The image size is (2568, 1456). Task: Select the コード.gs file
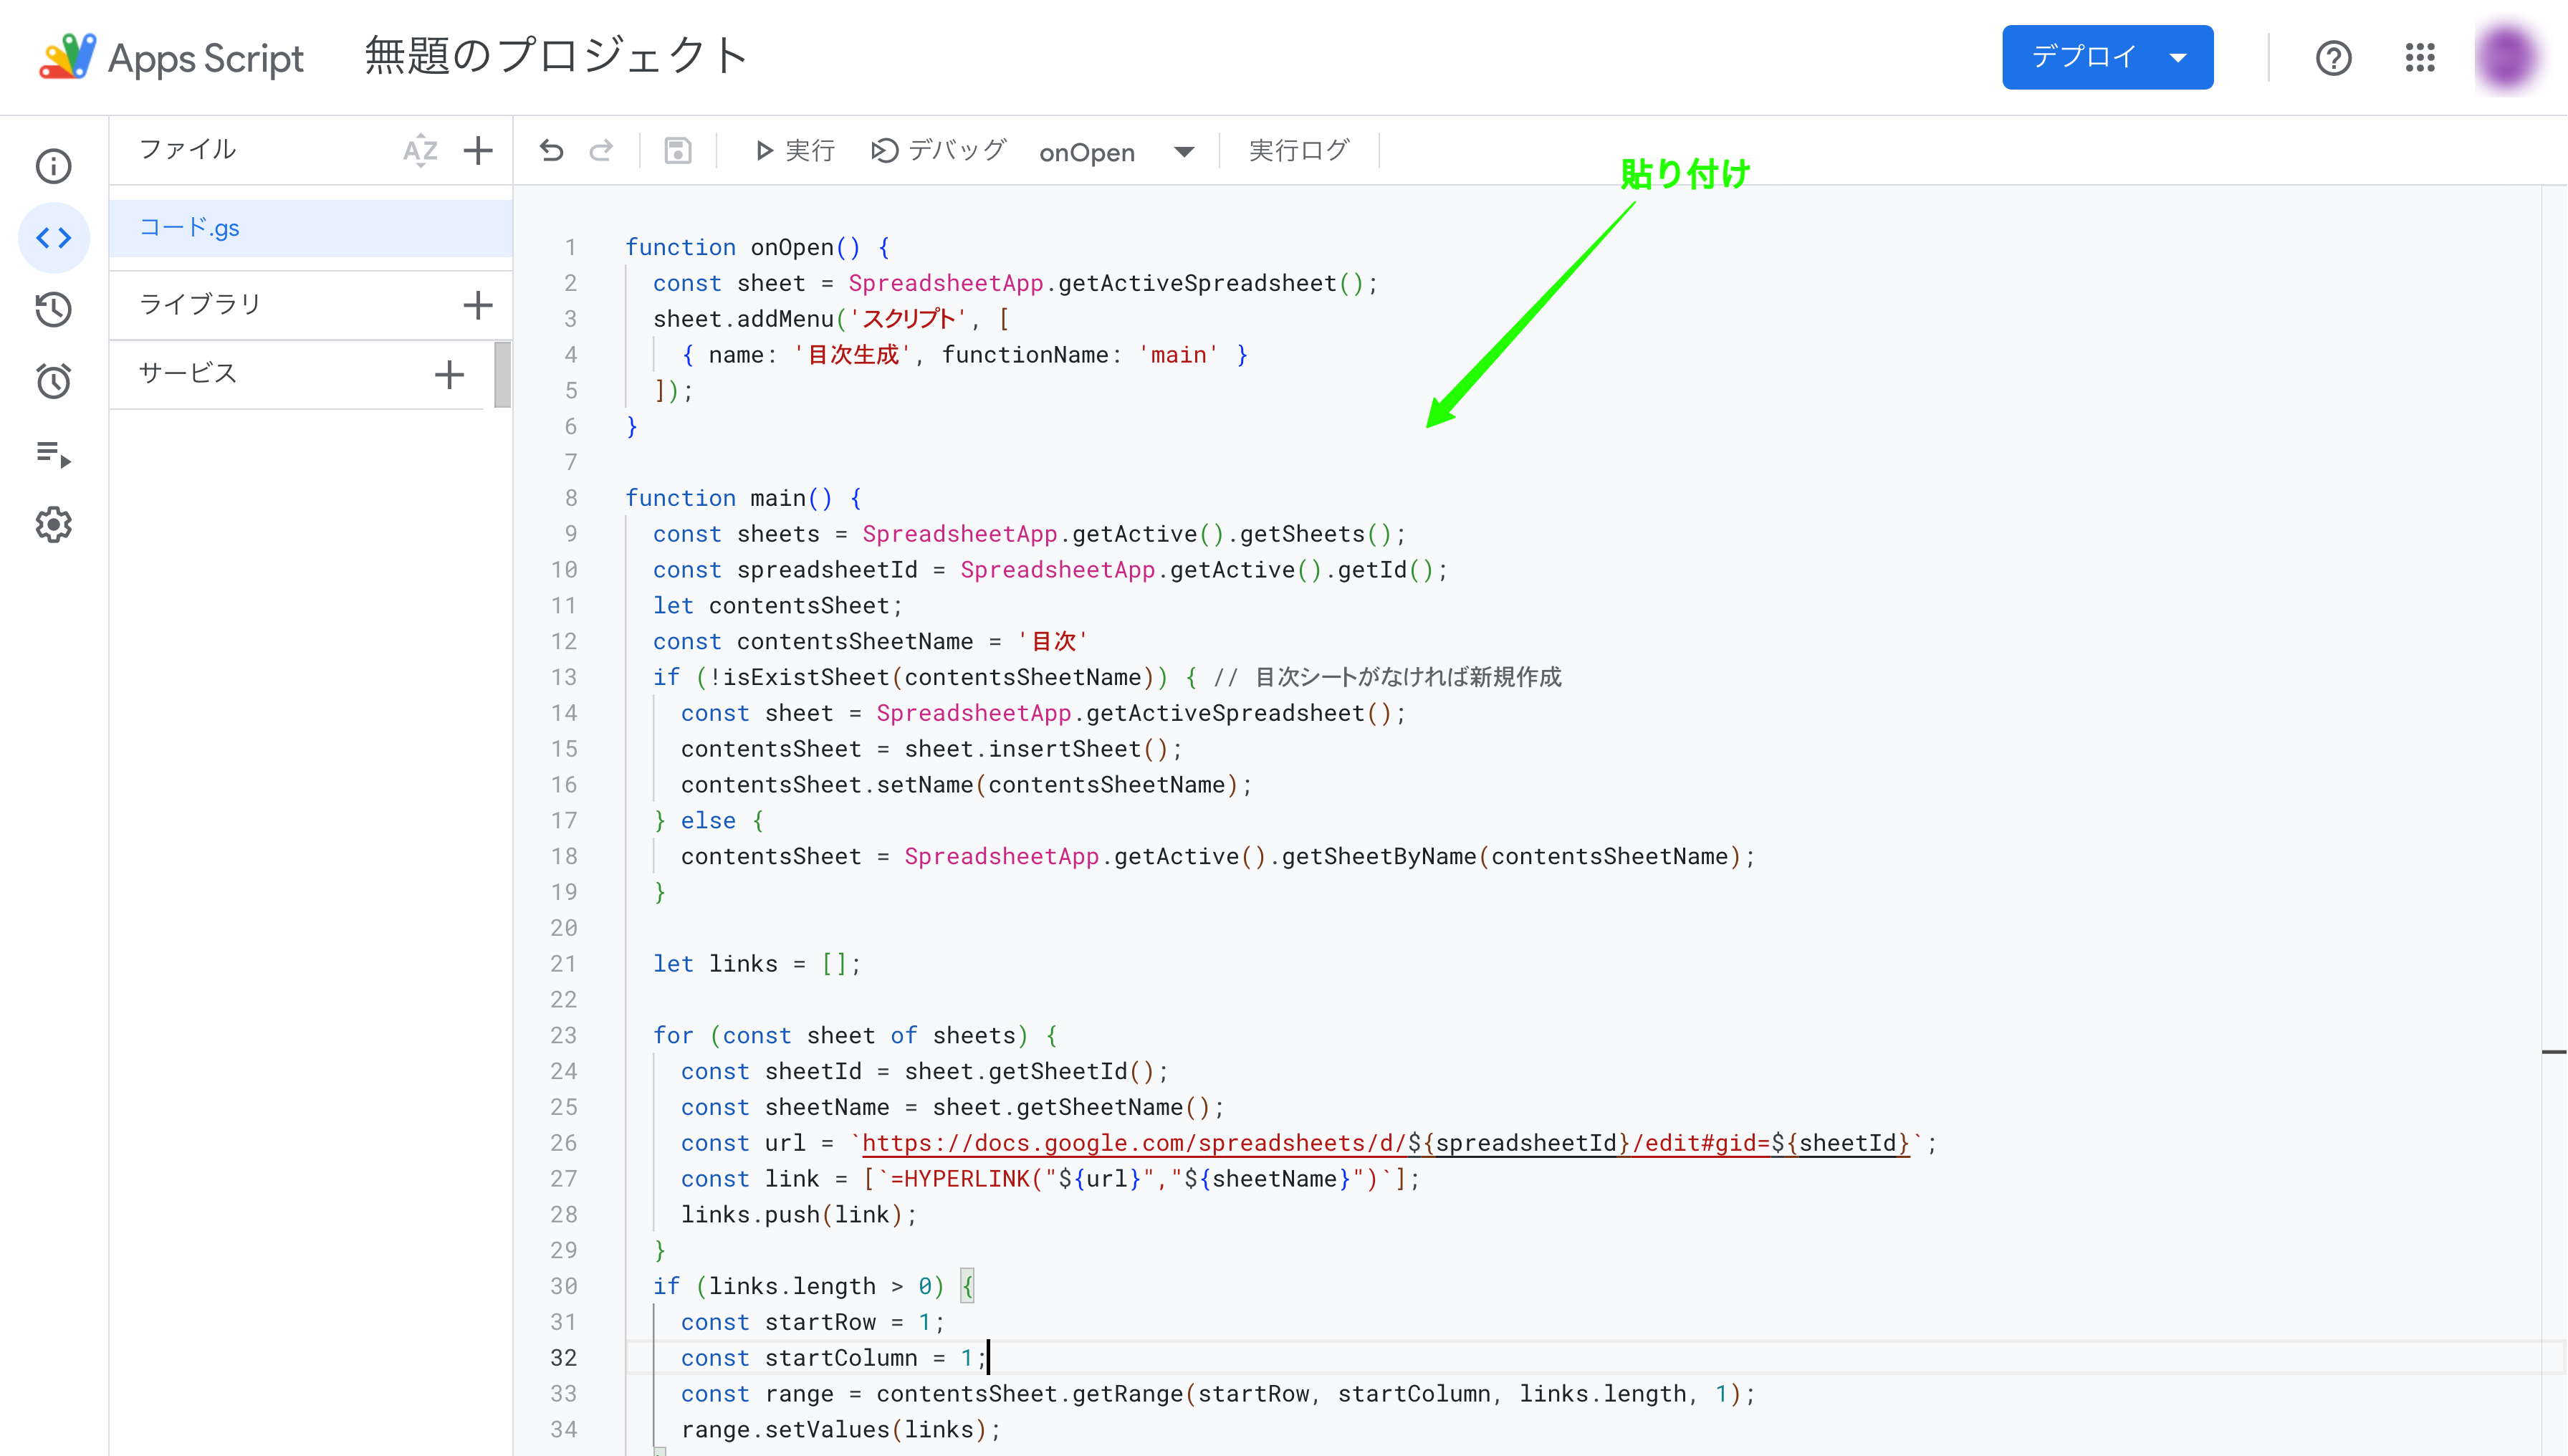(190, 227)
